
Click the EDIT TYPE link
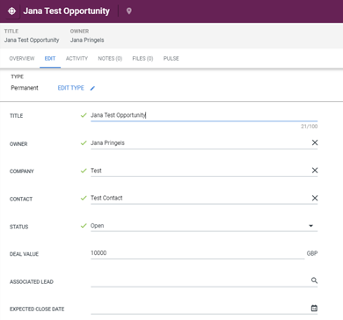[71, 88]
